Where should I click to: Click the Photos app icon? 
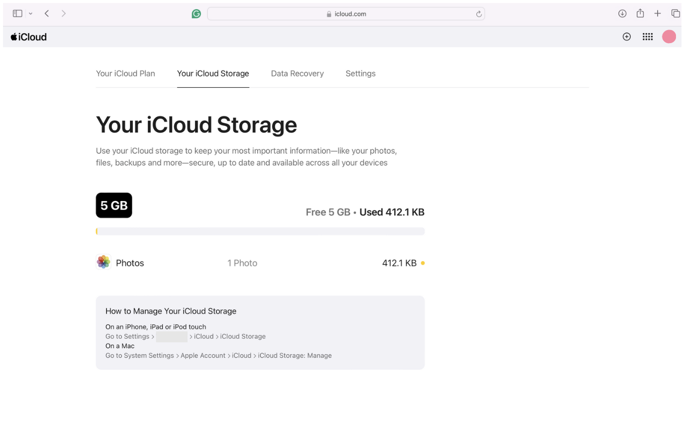click(x=103, y=262)
